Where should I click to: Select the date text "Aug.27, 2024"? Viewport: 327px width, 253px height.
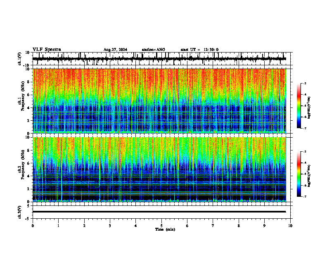[115, 50]
